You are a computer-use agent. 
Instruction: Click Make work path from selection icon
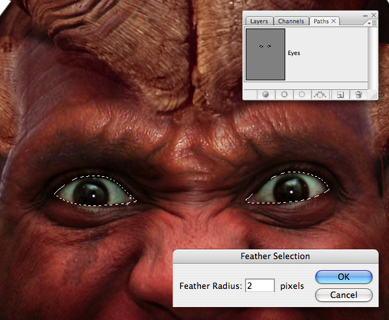pos(320,95)
